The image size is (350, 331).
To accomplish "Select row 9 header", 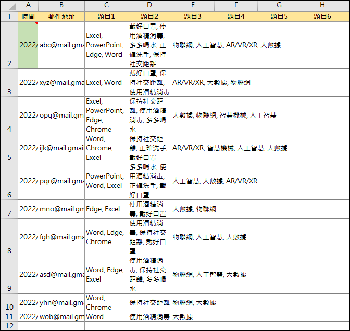I will click(x=9, y=275).
